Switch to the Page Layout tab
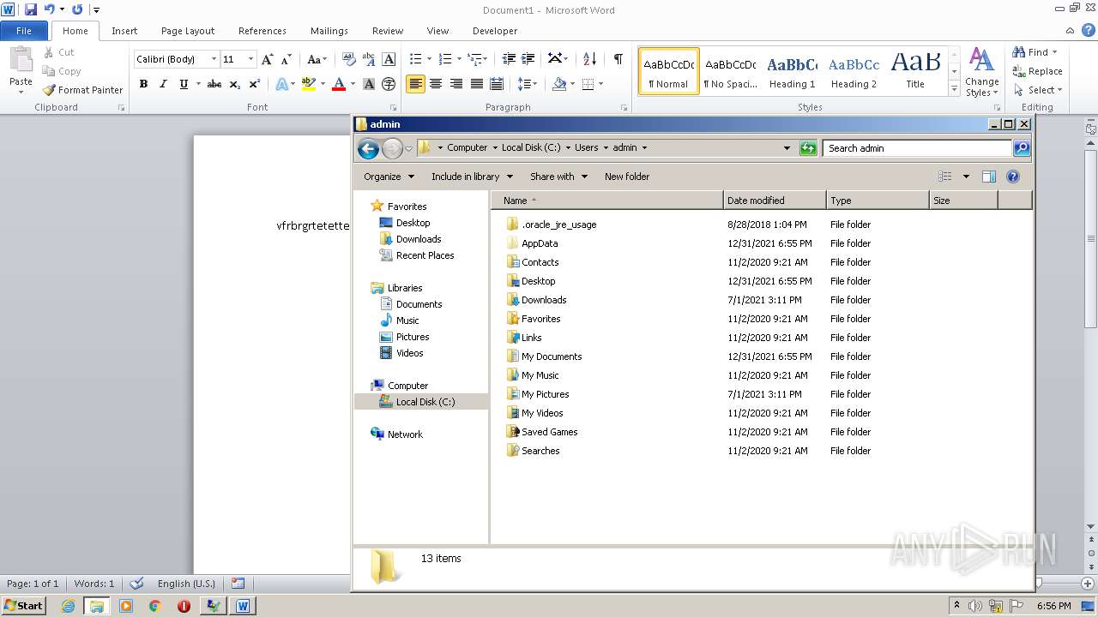The image size is (1098, 617). tap(188, 31)
